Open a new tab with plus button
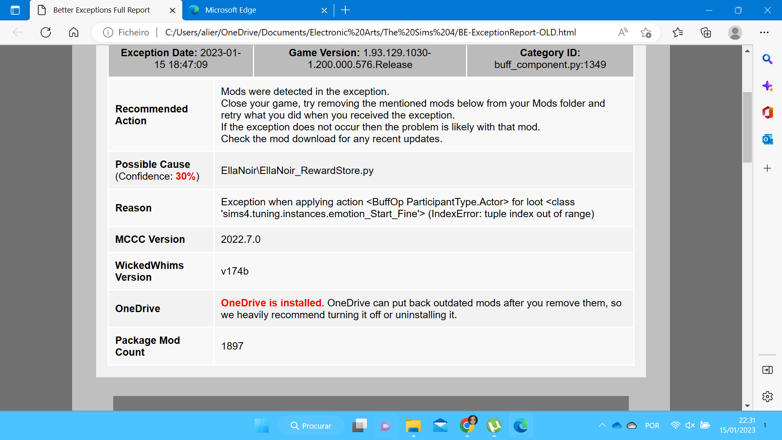Viewport: 782px width, 440px height. pyautogui.click(x=345, y=10)
